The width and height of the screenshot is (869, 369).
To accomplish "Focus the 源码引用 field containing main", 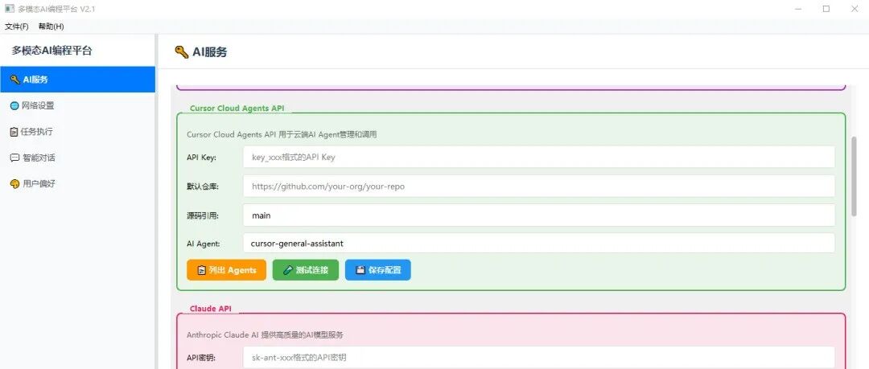I will tap(538, 215).
